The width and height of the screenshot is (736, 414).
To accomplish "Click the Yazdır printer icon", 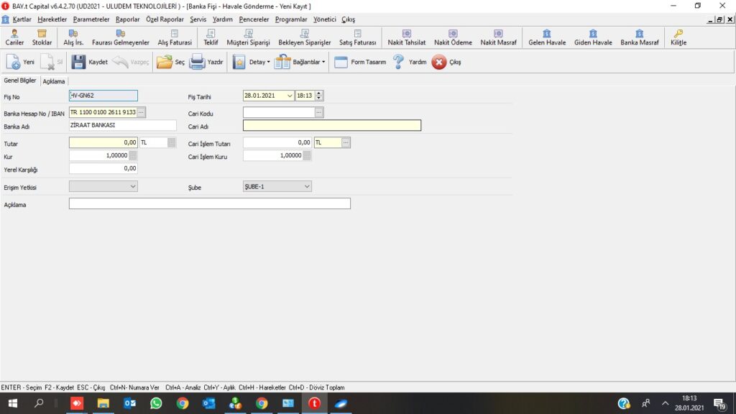I will [198, 62].
